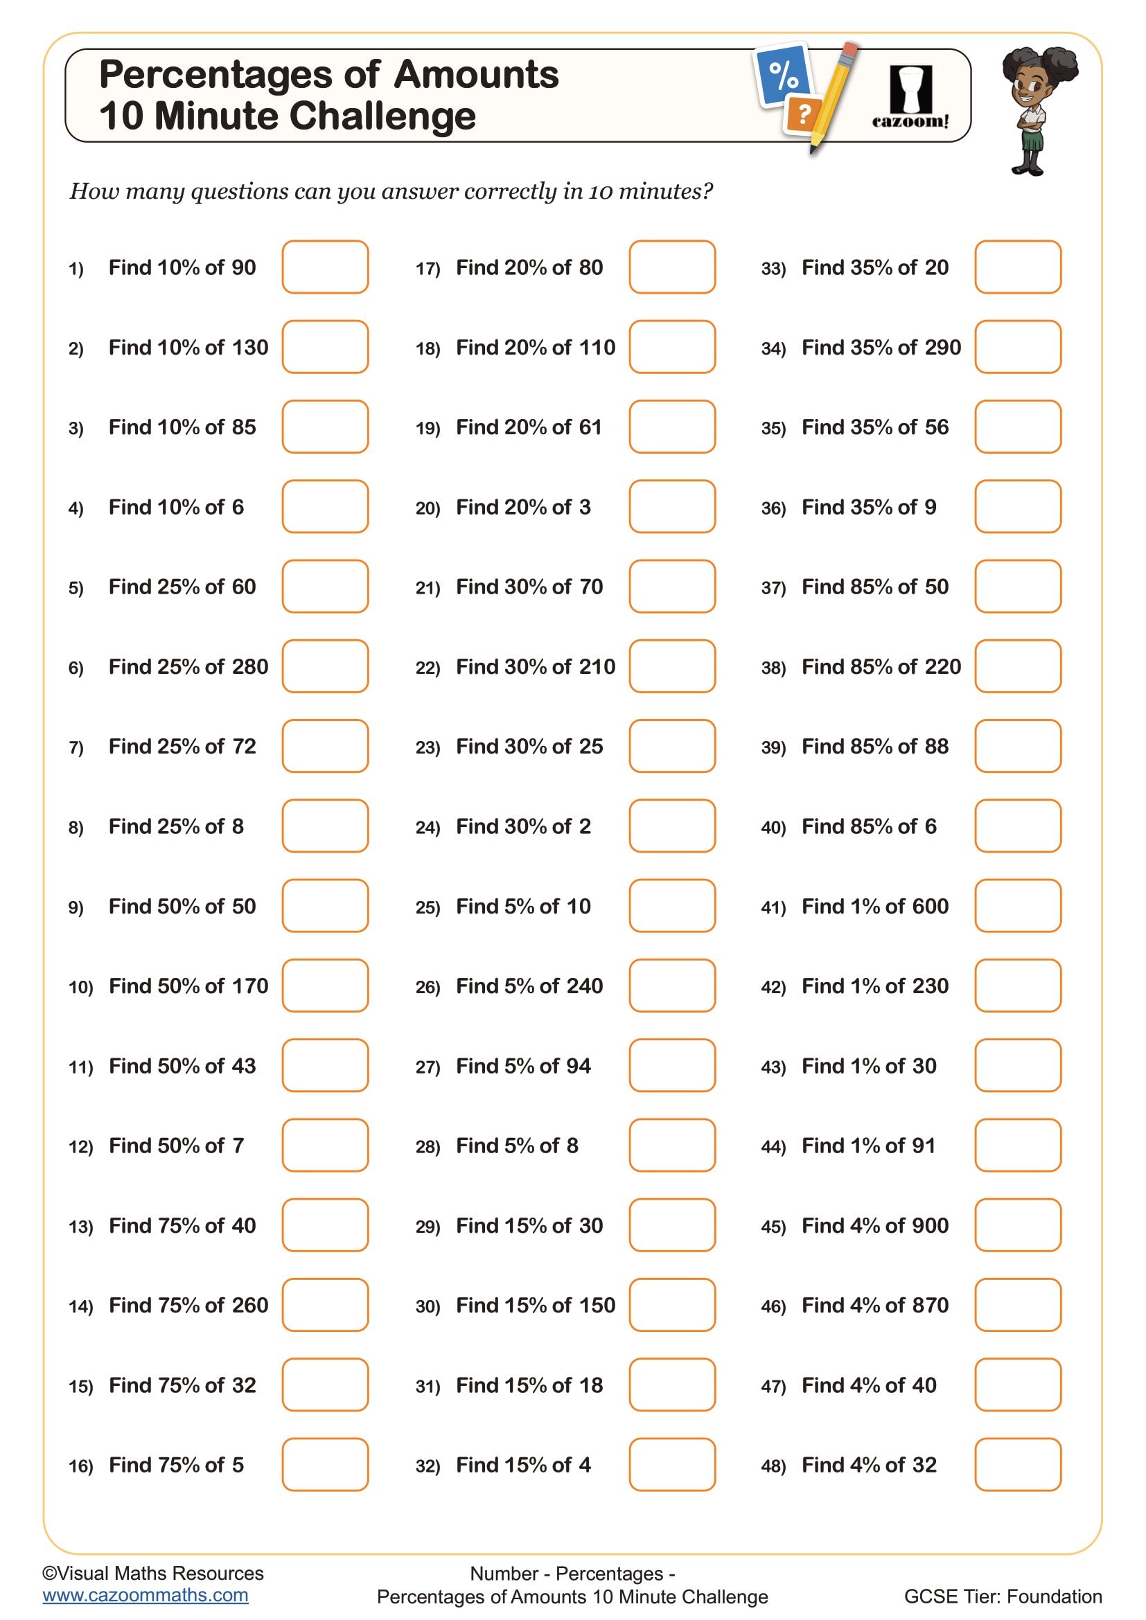Open the www.cazoommaths.com link

(x=146, y=1596)
